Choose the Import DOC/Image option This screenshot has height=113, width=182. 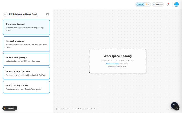pos(26,59)
